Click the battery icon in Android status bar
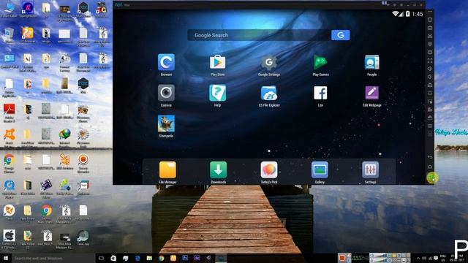Screen dimensions: 468x263 click(x=408, y=14)
